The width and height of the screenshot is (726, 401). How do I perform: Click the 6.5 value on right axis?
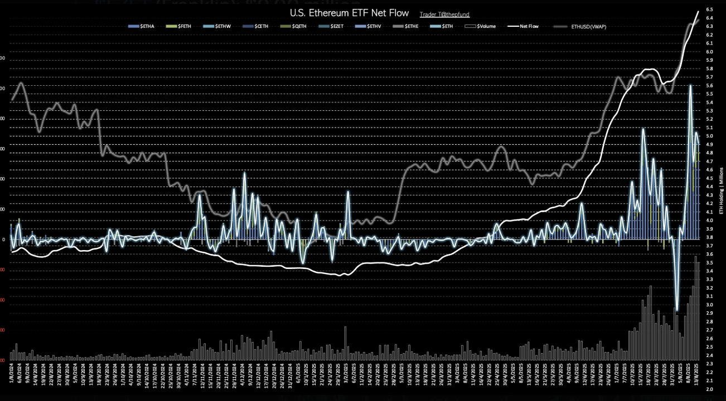(710, 10)
